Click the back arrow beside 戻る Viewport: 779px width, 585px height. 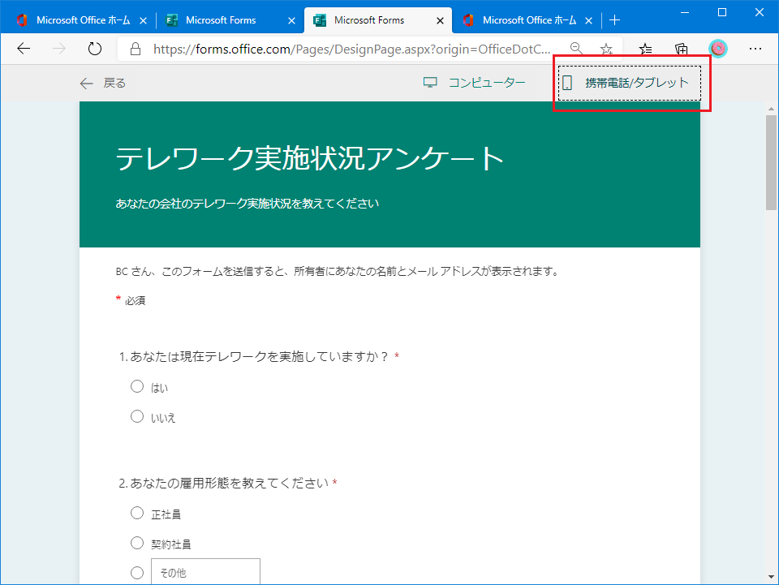[87, 84]
